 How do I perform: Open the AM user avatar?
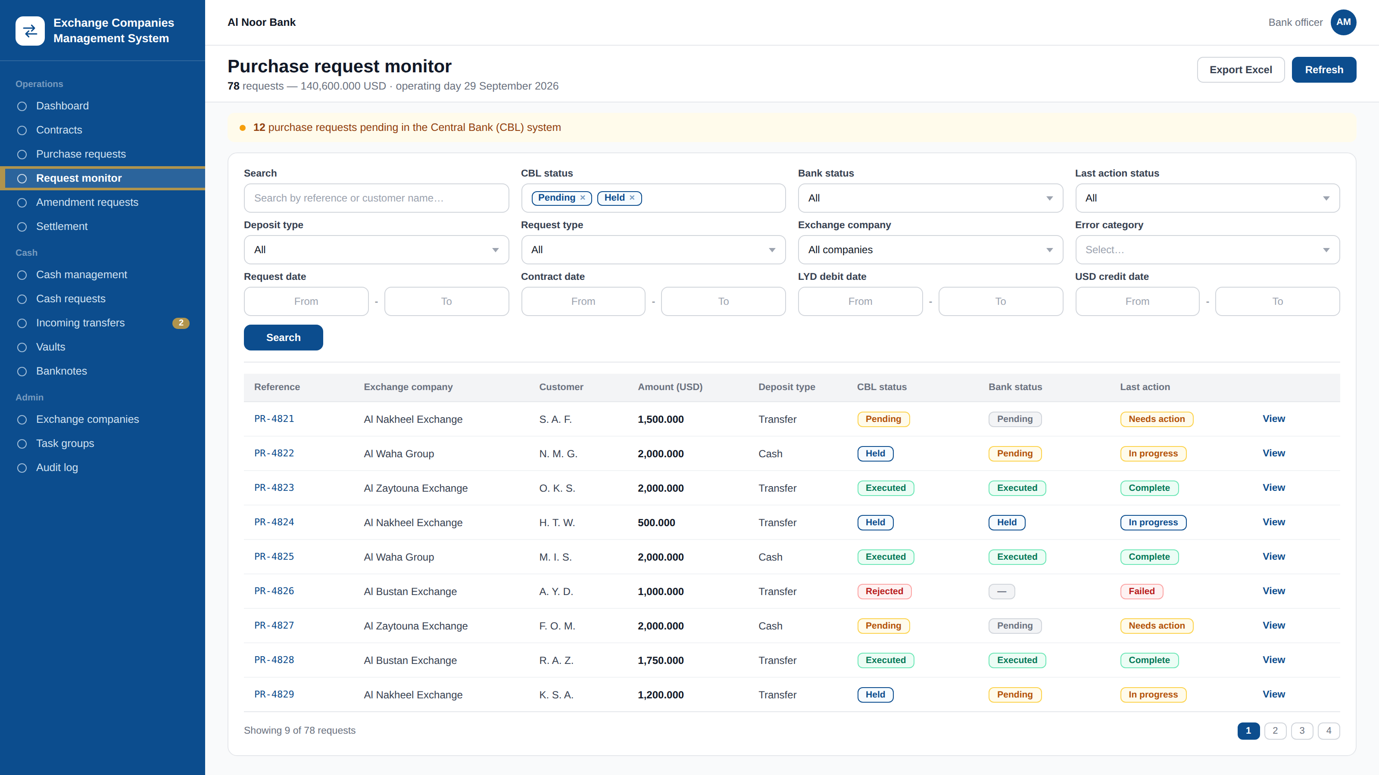(1343, 22)
